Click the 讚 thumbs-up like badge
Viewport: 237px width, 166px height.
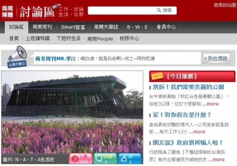[x=130, y=159]
